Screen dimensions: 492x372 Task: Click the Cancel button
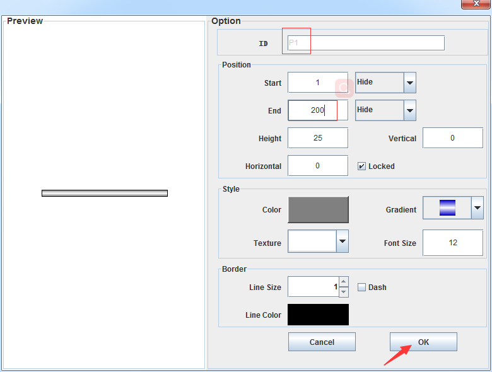(322, 342)
